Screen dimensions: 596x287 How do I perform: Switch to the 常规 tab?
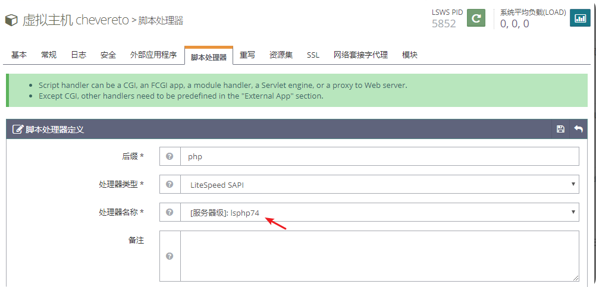[x=49, y=55]
